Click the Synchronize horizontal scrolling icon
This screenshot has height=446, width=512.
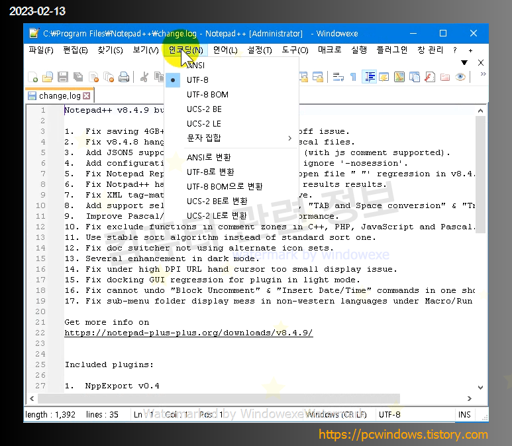[x=318, y=77]
